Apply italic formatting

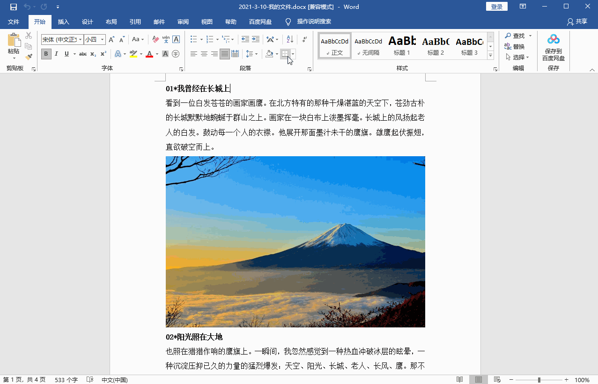[56, 54]
